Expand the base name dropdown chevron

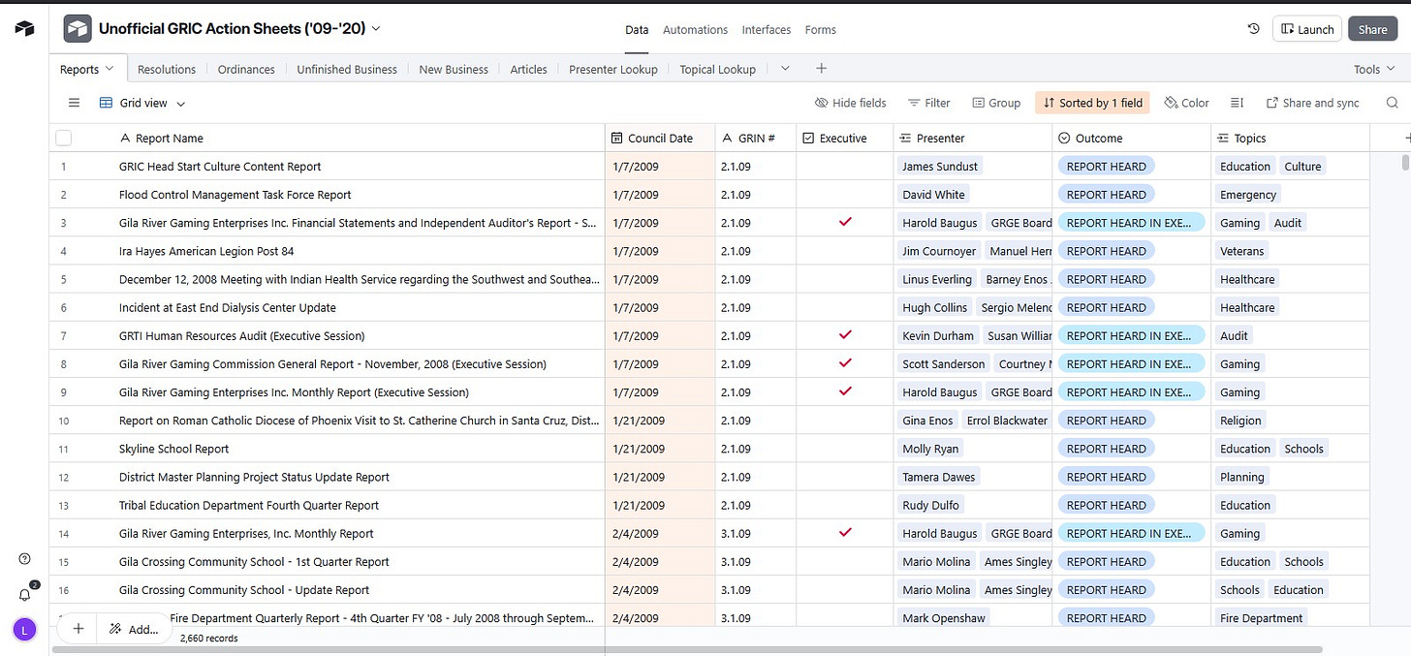pyautogui.click(x=376, y=29)
